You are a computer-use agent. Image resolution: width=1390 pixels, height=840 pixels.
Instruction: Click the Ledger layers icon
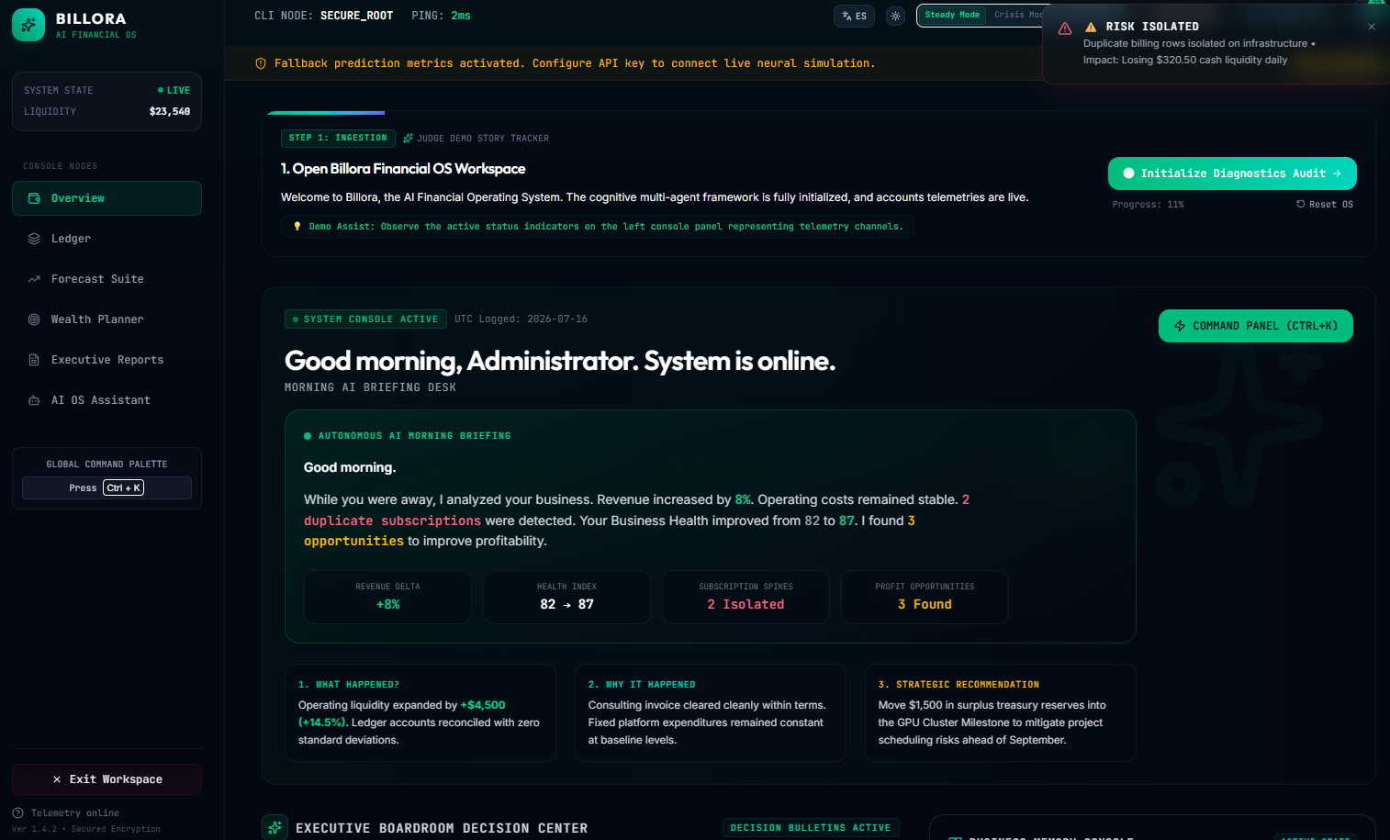click(34, 239)
